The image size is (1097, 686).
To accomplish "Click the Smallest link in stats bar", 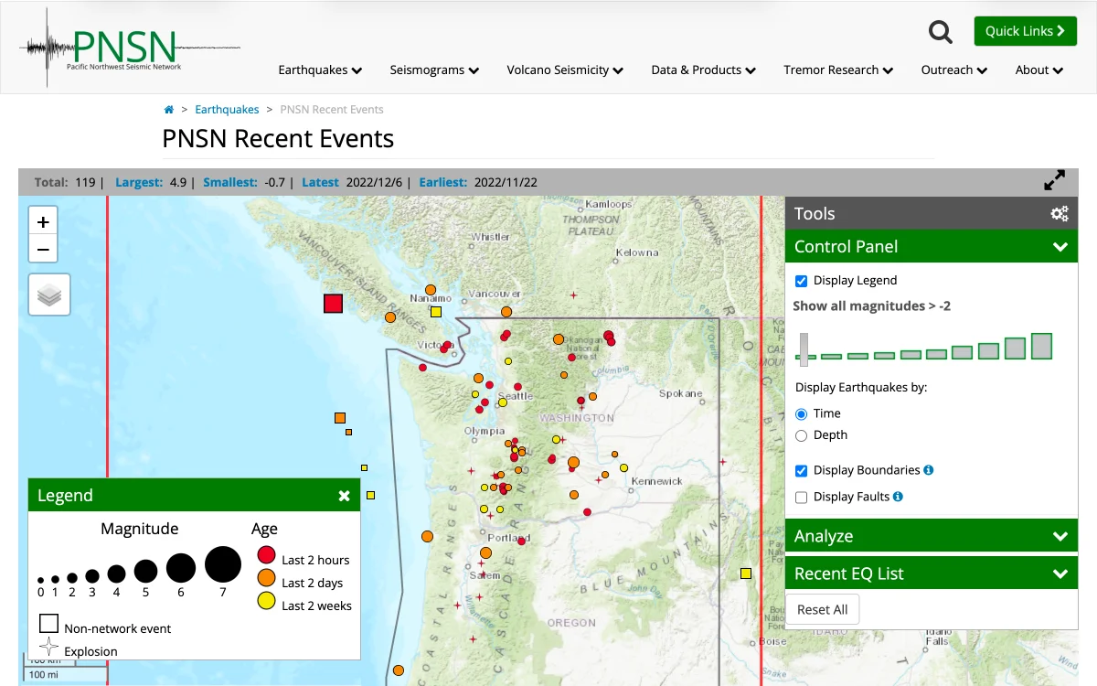I will click(x=230, y=182).
